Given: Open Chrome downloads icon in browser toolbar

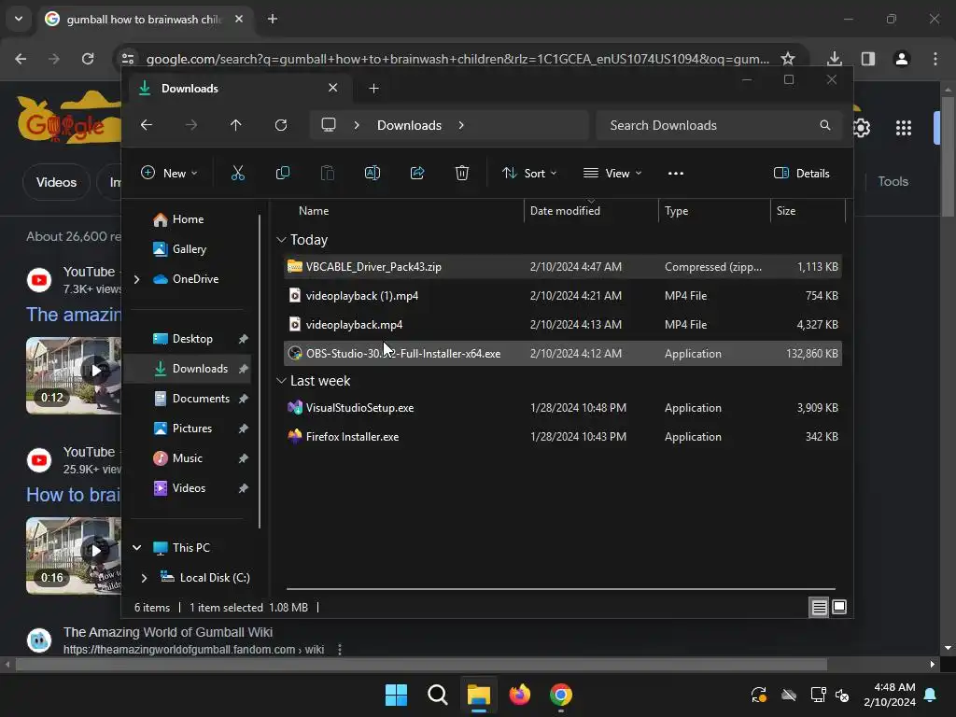Looking at the screenshot, I should pos(835,59).
